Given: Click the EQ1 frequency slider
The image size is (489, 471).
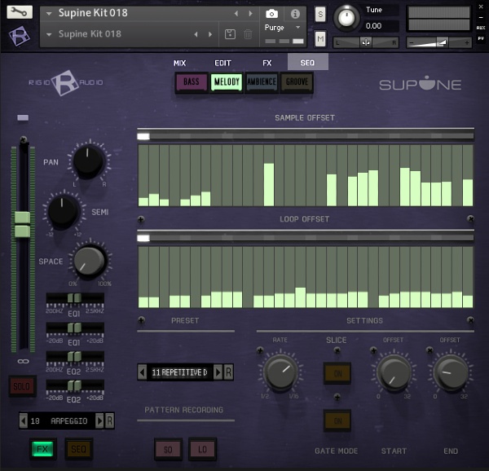Looking at the screenshot, I should click(x=74, y=299).
